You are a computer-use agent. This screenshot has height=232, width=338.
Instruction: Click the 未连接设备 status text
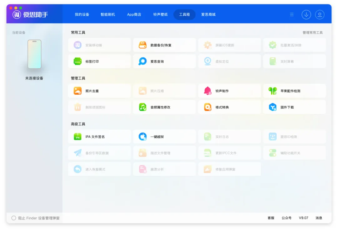tap(34, 78)
